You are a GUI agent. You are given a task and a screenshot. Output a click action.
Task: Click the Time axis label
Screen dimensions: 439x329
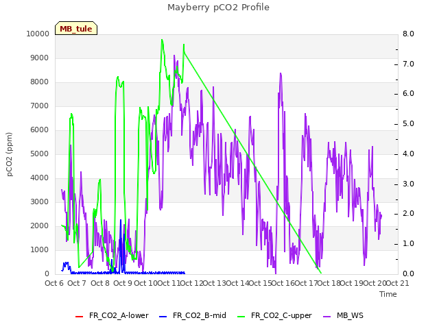pyautogui.click(x=388, y=294)
